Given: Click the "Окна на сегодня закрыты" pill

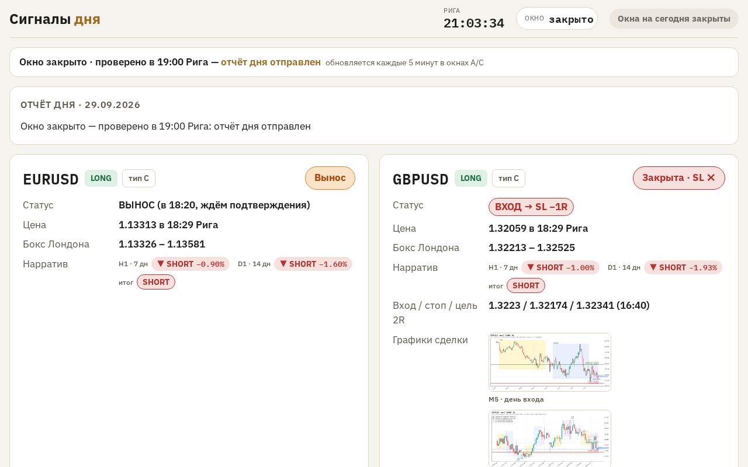Looking at the screenshot, I should coord(674,19).
